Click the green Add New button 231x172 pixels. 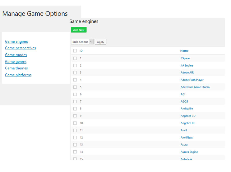pyautogui.click(x=79, y=30)
